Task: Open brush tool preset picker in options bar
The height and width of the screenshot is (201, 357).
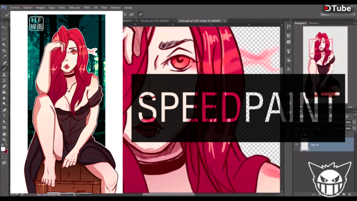Action: click(x=7, y=15)
